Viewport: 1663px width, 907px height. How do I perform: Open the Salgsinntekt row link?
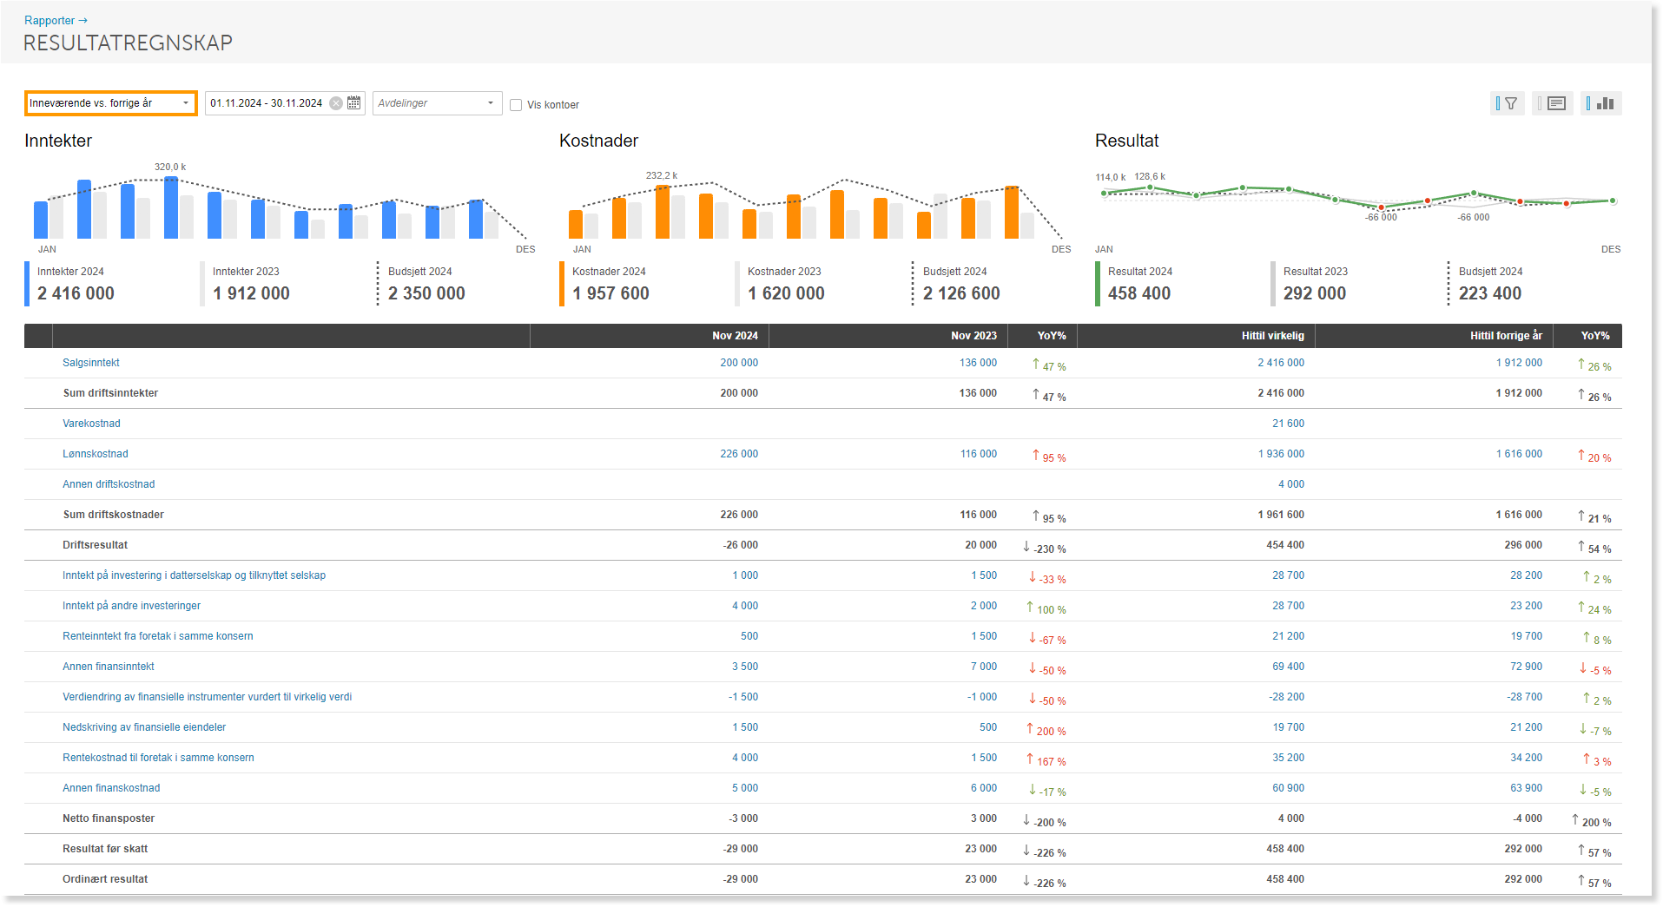(x=91, y=363)
